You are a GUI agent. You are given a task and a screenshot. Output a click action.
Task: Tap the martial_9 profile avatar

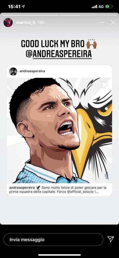8,22
